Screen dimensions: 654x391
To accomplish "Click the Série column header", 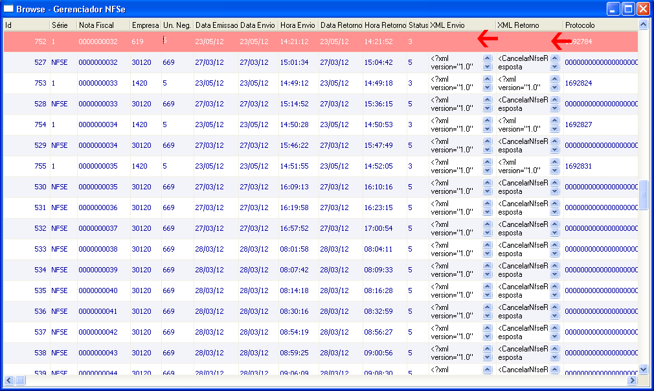I will [63, 25].
